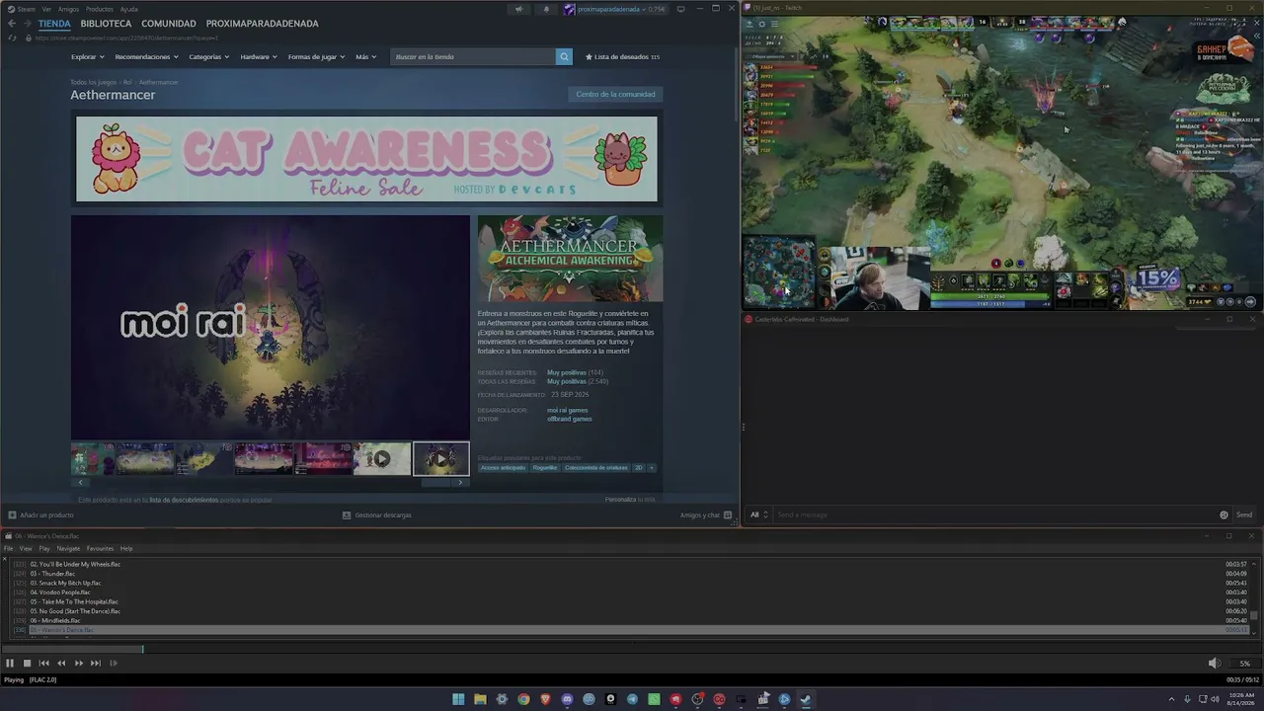
Task: Click Centro de la comunidad button
Action: [x=615, y=94]
